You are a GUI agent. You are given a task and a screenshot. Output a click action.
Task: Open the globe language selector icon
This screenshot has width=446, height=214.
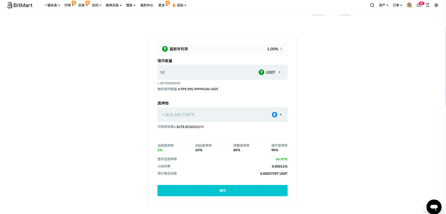[x=436, y=5]
